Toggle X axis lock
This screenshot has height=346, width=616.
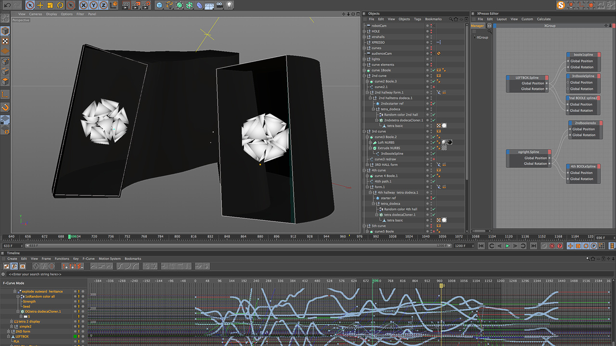(83, 5)
